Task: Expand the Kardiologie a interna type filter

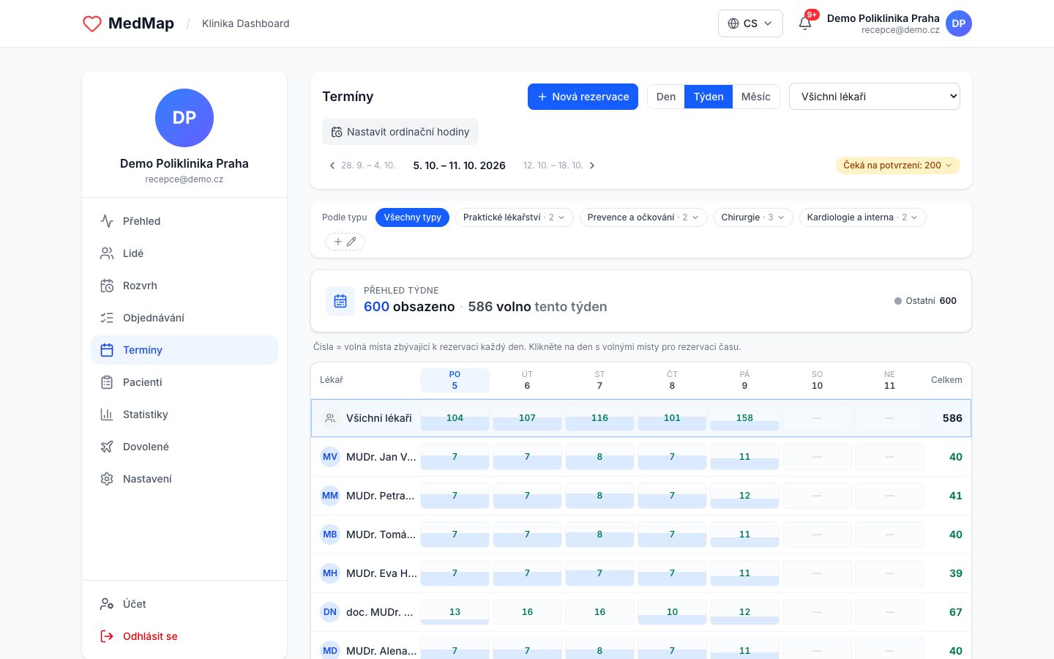Action: click(863, 217)
